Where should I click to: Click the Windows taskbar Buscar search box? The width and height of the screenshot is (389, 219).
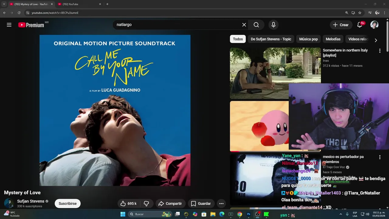click(x=150, y=214)
